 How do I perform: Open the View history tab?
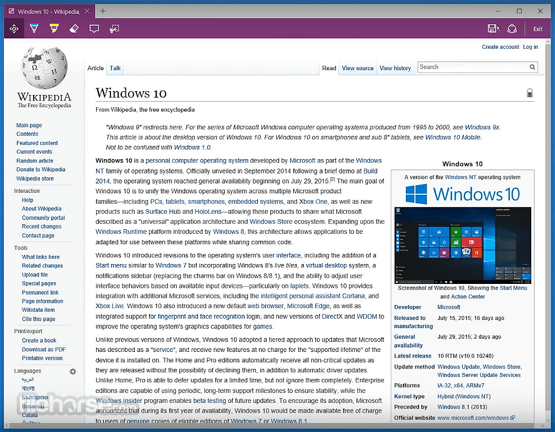click(395, 68)
